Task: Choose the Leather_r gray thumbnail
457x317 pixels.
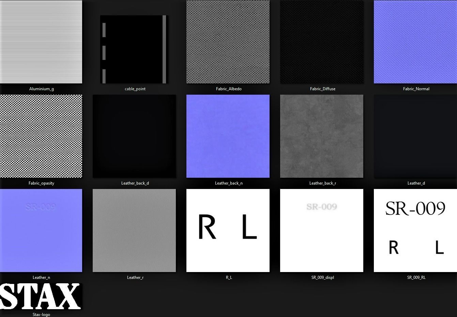Action: tap(134, 231)
